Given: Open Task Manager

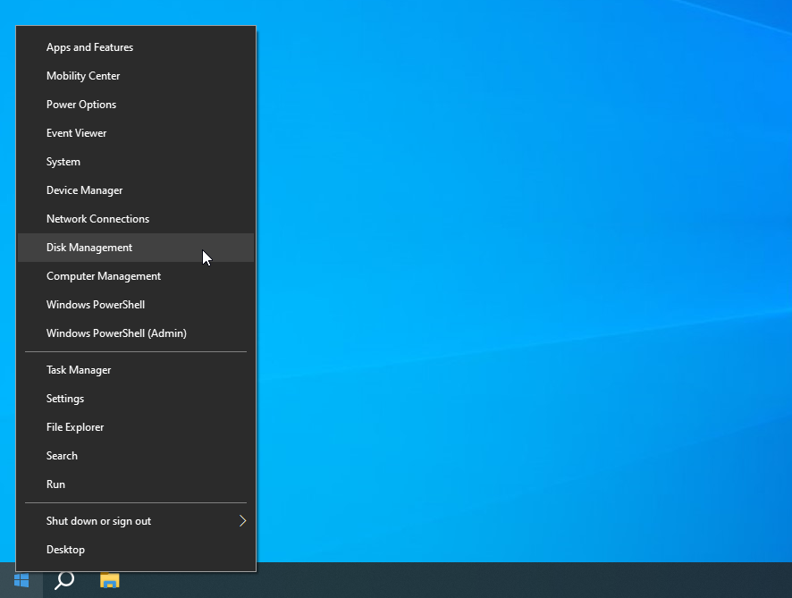Looking at the screenshot, I should 136,370.
